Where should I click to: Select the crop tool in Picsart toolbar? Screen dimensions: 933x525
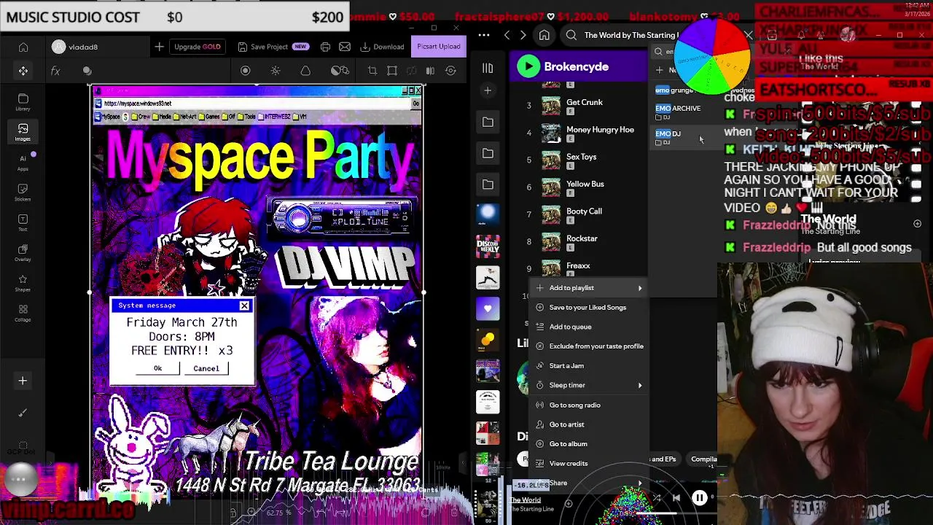[372, 71]
